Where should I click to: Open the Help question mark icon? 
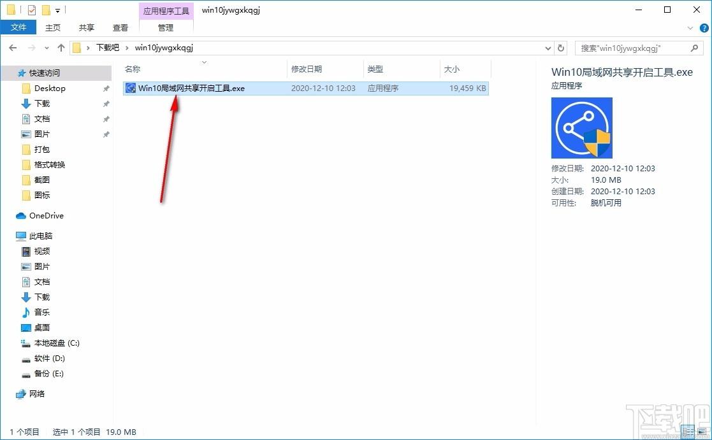coord(704,28)
